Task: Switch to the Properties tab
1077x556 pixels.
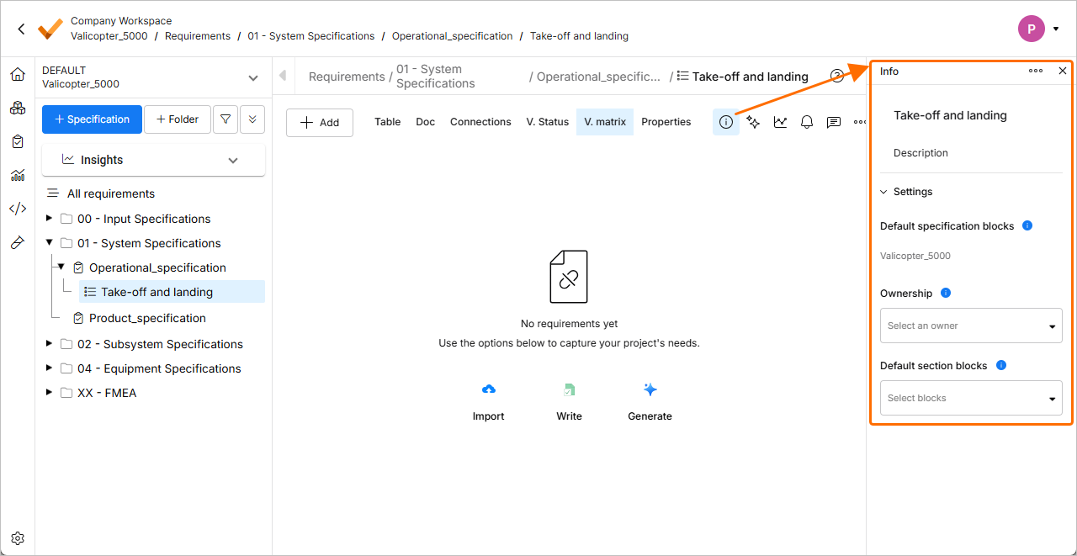Action: click(666, 122)
